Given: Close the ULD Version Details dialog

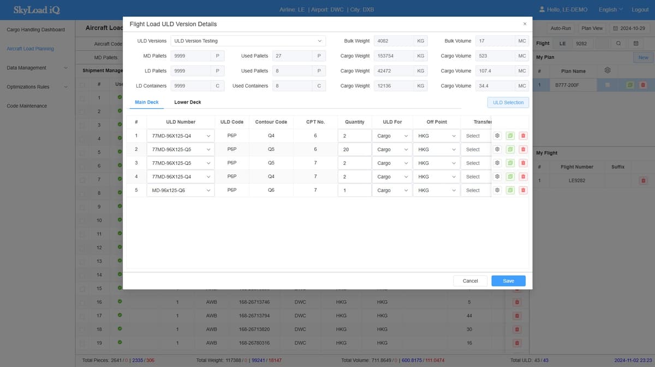Looking at the screenshot, I should (x=525, y=24).
